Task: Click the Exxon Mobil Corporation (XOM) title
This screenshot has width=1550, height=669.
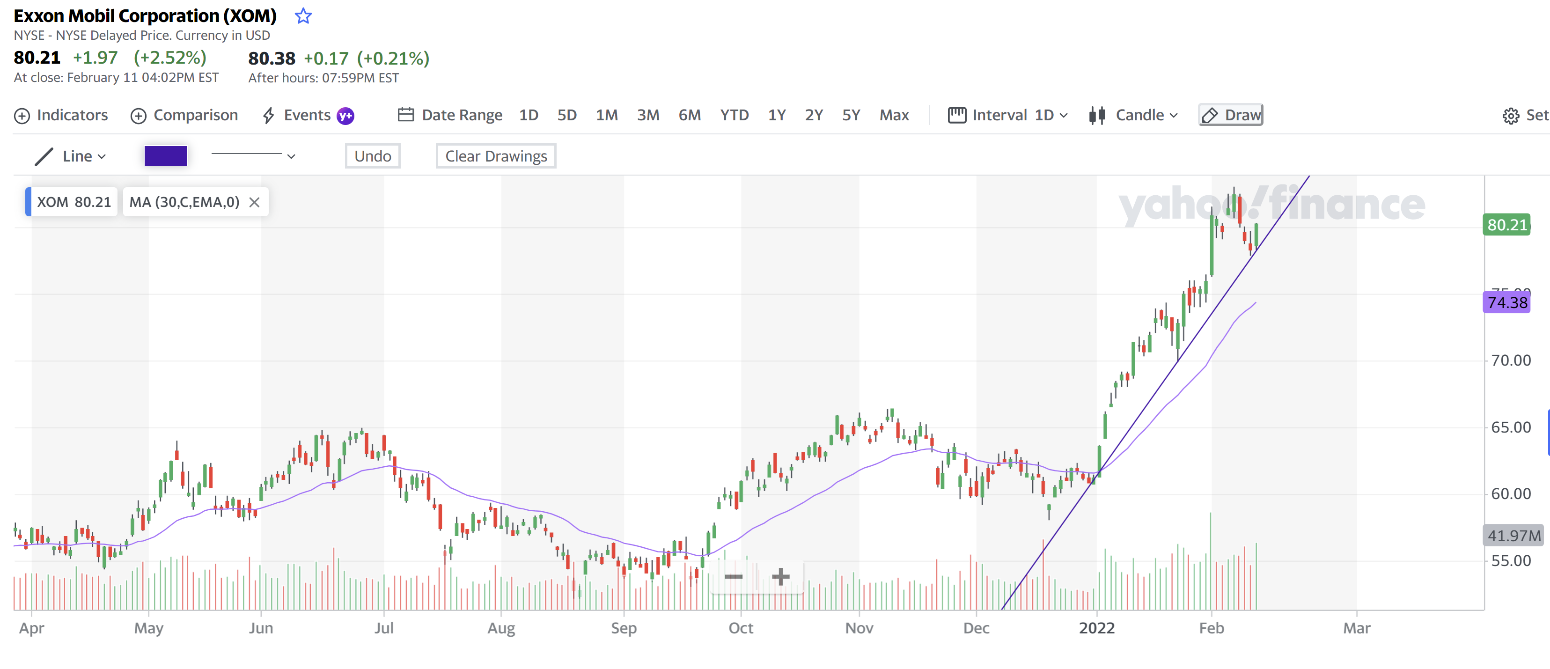Action: pyautogui.click(x=145, y=16)
